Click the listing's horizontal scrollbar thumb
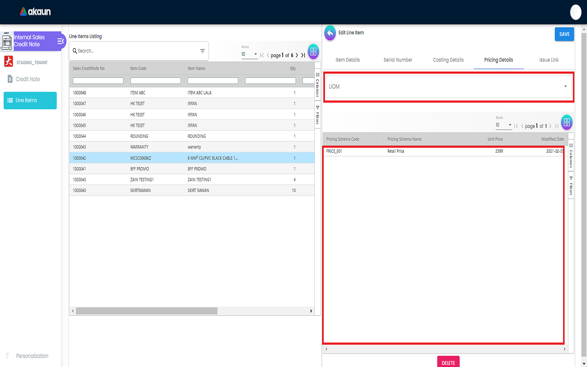This screenshot has width=587, height=367. (146, 311)
